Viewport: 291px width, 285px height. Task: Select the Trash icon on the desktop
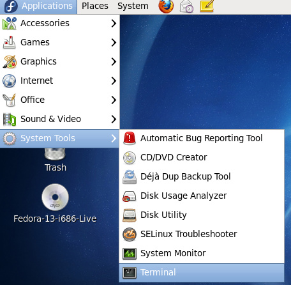55,154
